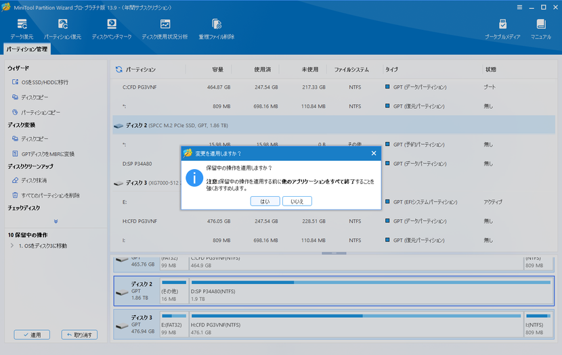
Task: Select I:(NTFS) 809 MB block on ディスク 3
Action: pos(538,324)
